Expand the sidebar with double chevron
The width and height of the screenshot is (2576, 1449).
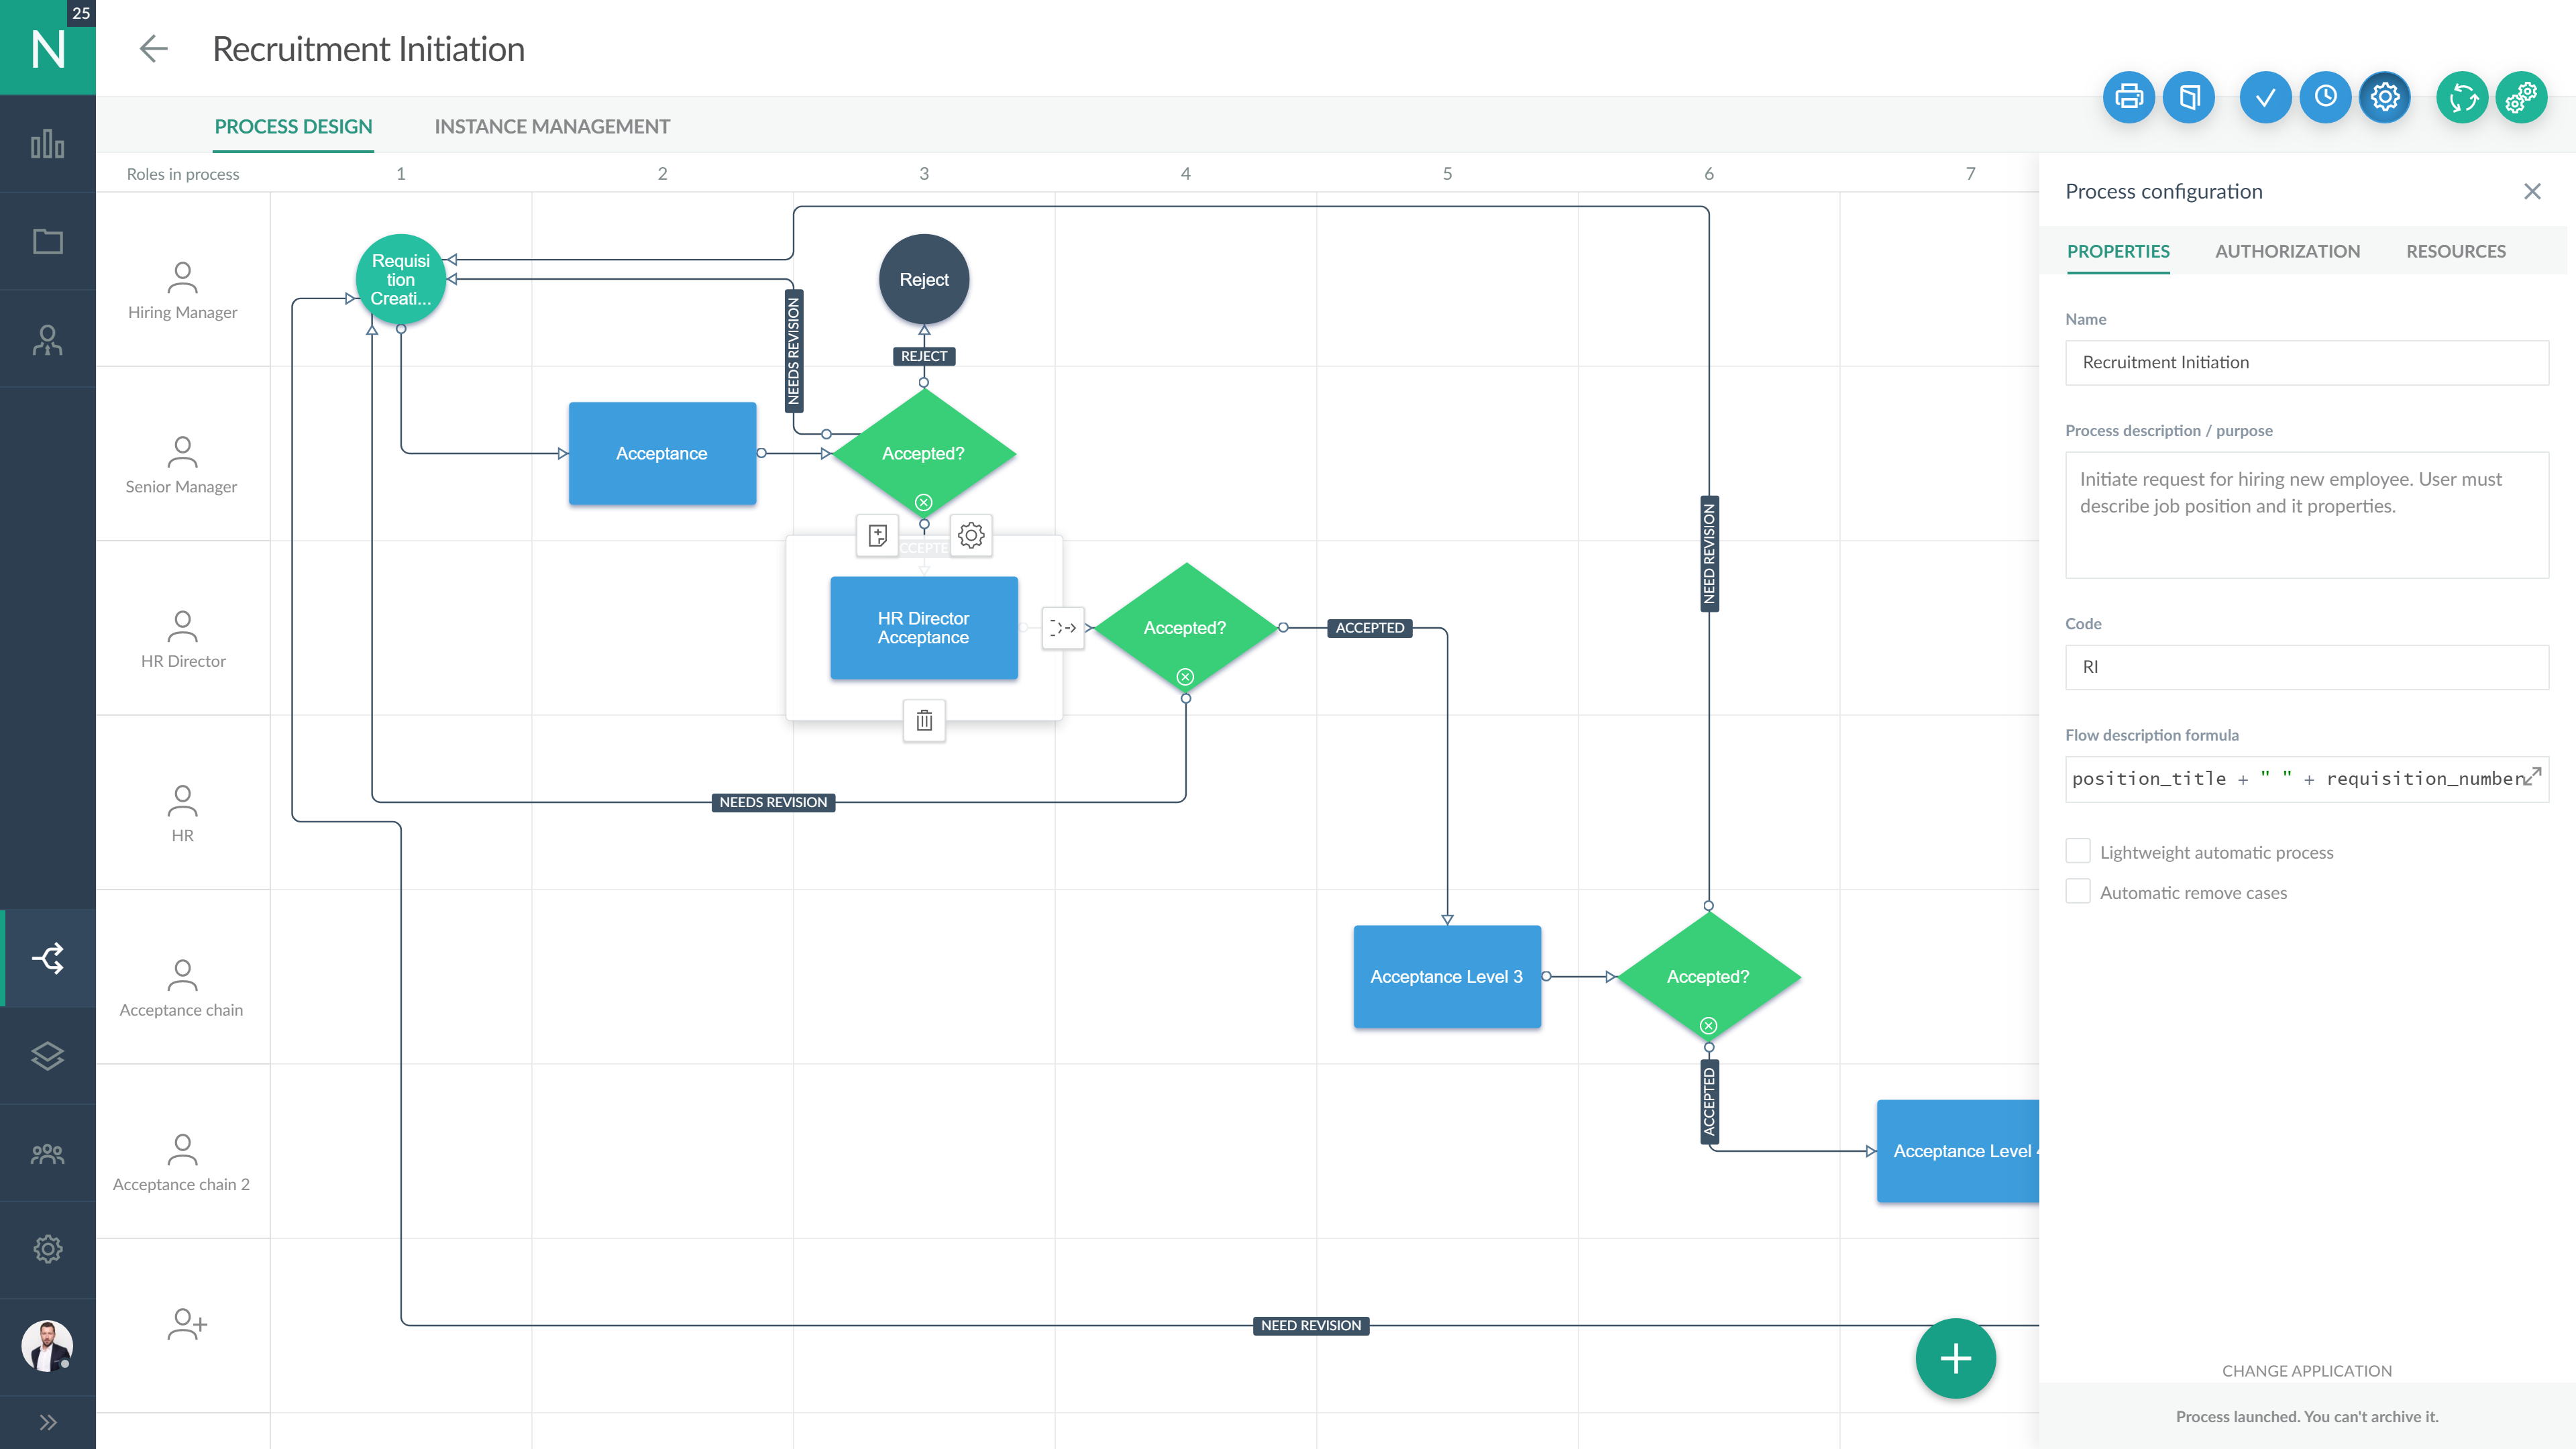pos(48,1422)
